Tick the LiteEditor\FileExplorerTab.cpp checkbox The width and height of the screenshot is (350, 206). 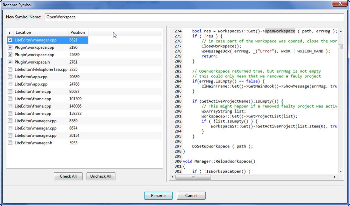(10, 70)
